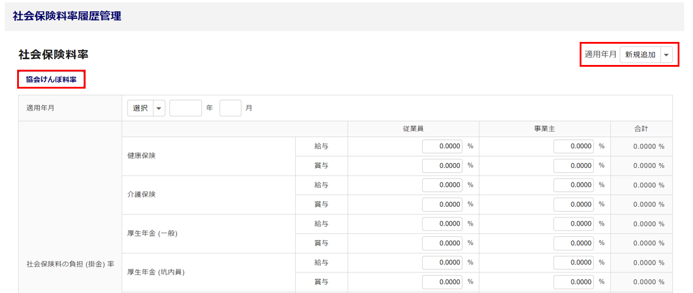The image size is (693, 293).
Task: Click 介護保険 給与 employer rate field
Action: point(573,185)
